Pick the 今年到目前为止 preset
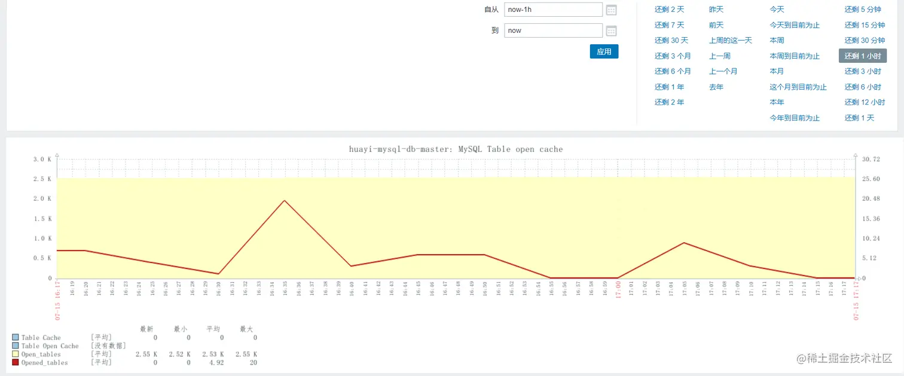The image size is (904, 376). coord(795,118)
